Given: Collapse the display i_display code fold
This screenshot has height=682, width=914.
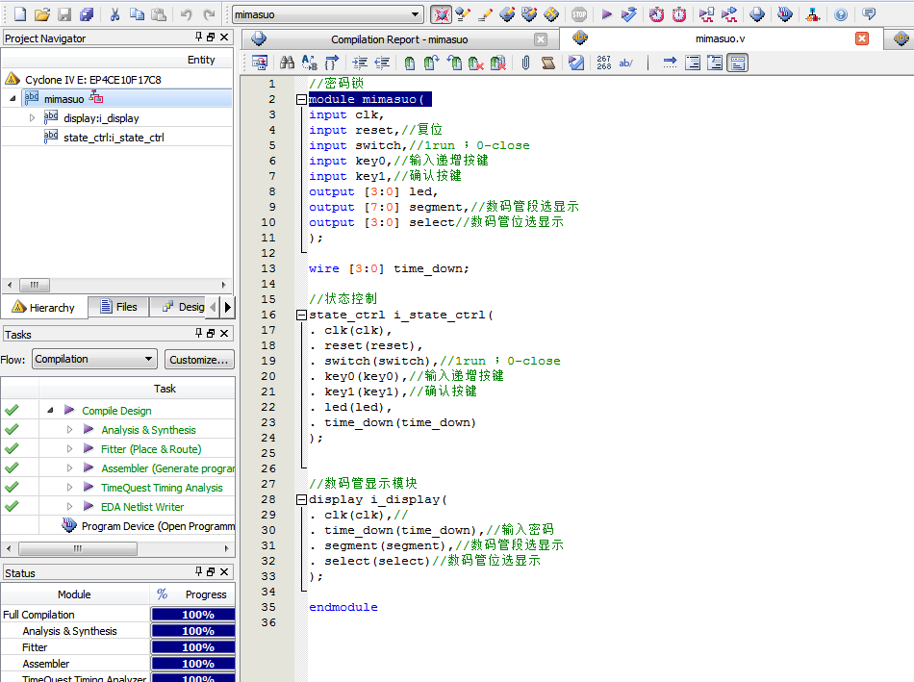Looking at the screenshot, I should tap(301, 499).
